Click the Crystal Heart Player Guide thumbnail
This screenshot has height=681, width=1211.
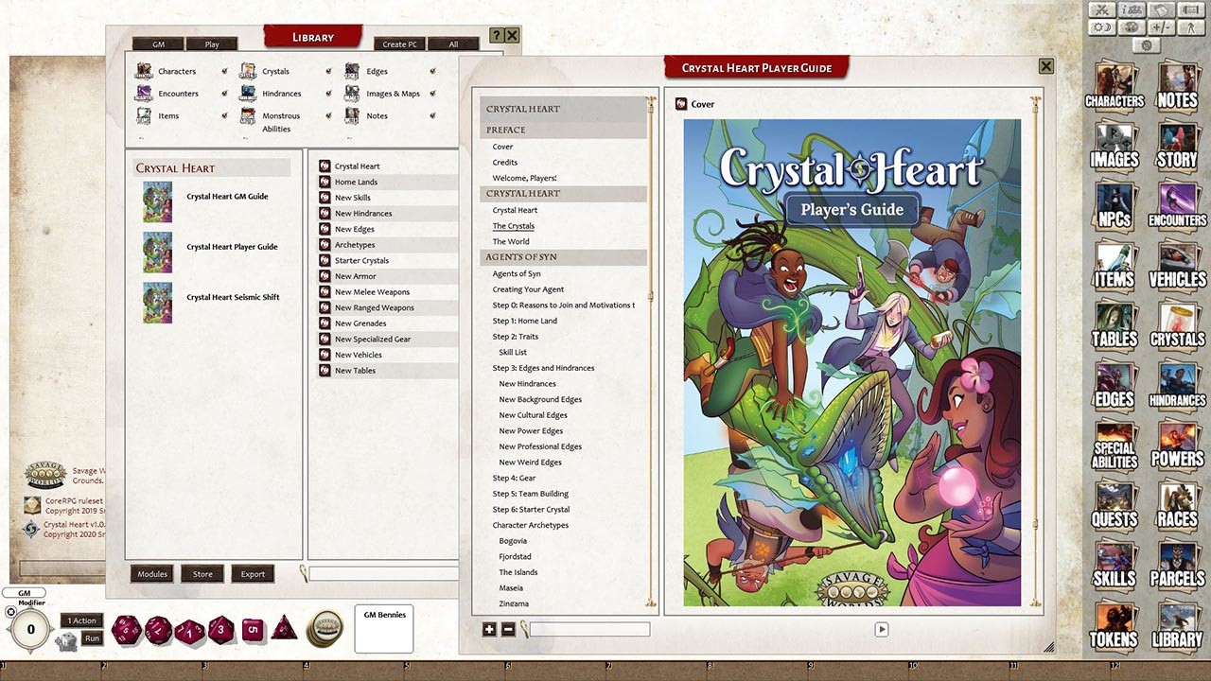click(x=156, y=253)
